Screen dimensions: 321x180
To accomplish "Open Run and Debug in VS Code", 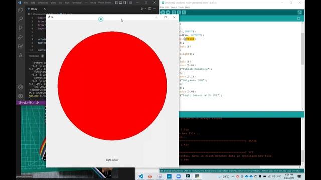I will pyautogui.click(x=20, y=37).
